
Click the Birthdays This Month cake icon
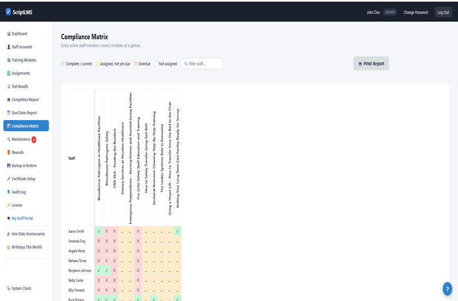(x=9, y=247)
